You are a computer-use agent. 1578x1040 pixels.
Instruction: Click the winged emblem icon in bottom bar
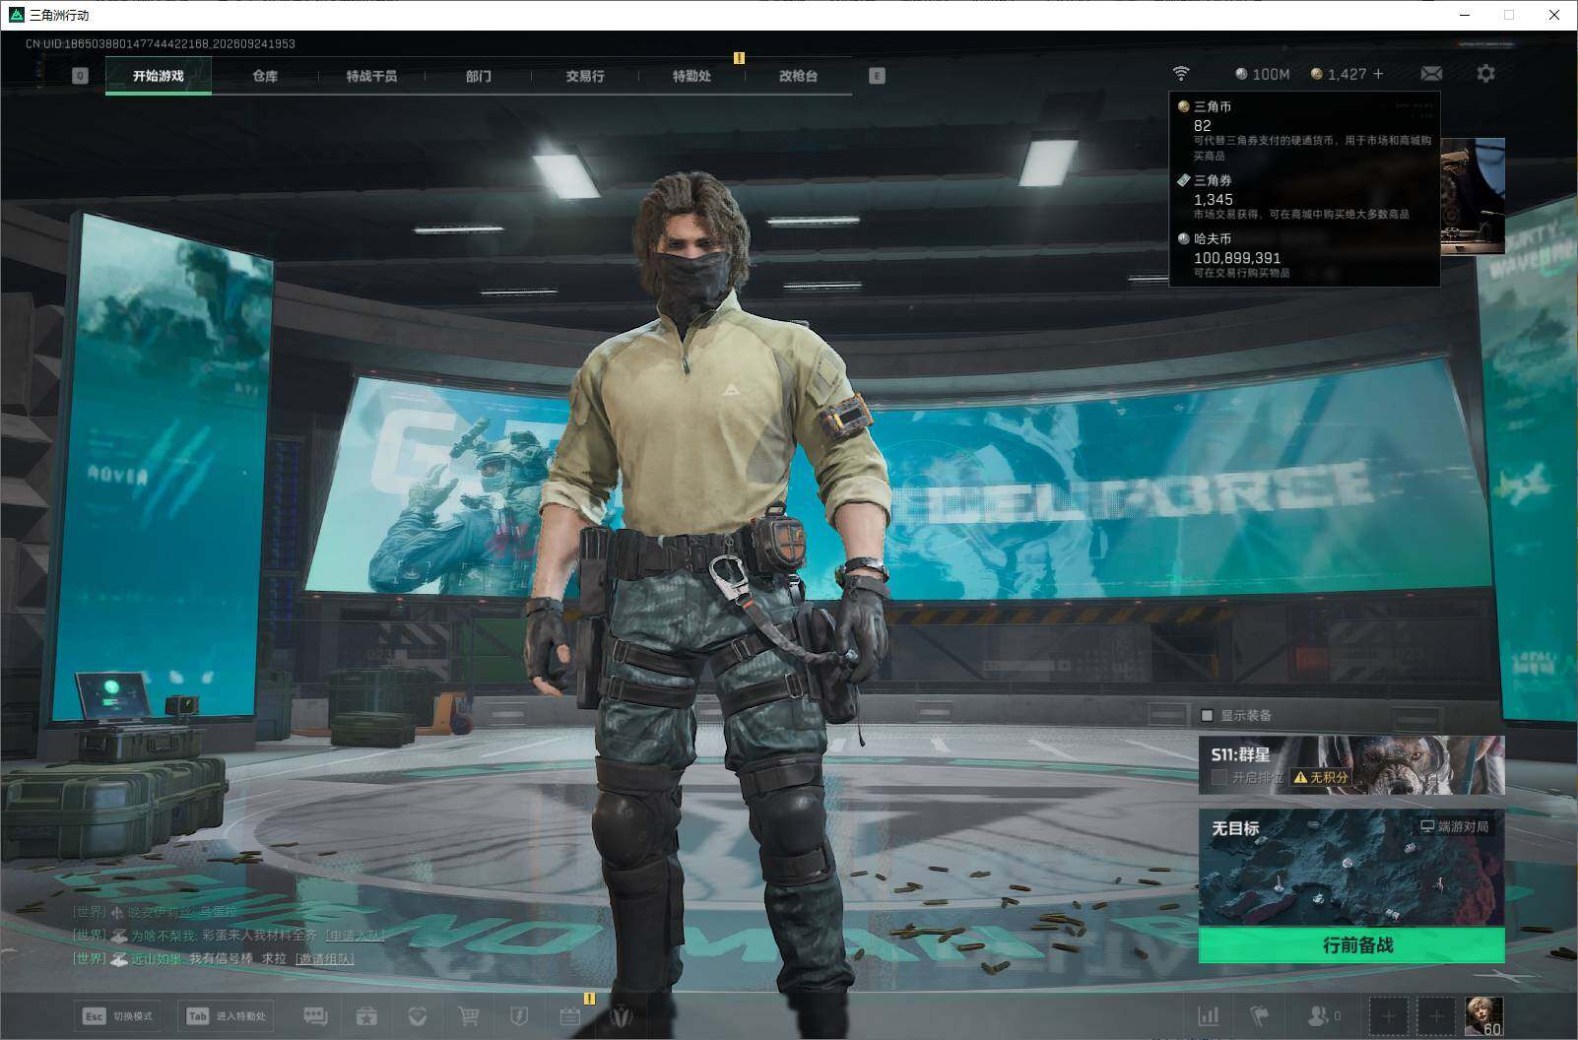622,1015
